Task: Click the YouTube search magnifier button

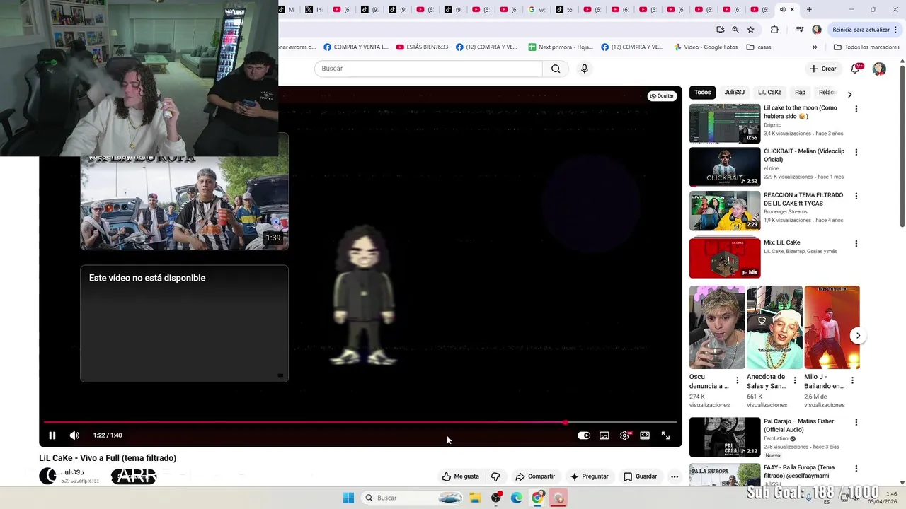Action: [x=556, y=69]
